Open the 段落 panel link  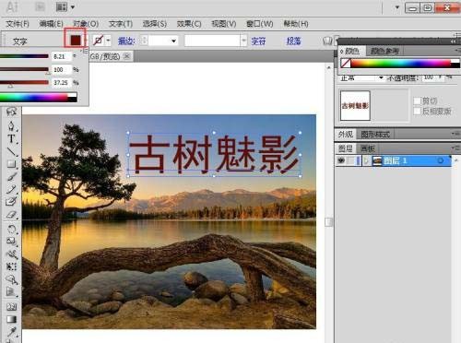pos(293,41)
